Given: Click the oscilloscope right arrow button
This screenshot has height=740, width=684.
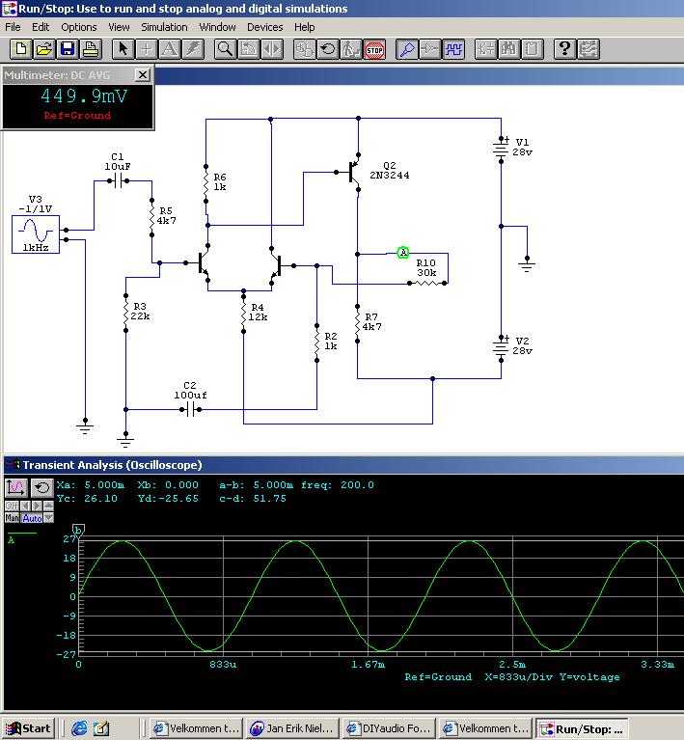Looking at the screenshot, I should (x=37, y=506).
